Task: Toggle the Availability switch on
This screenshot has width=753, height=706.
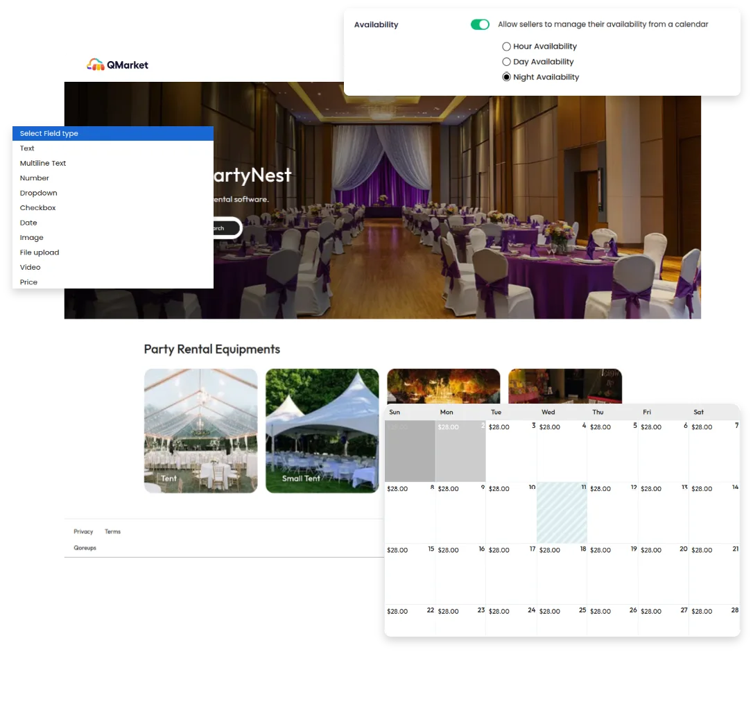Action: [x=480, y=24]
